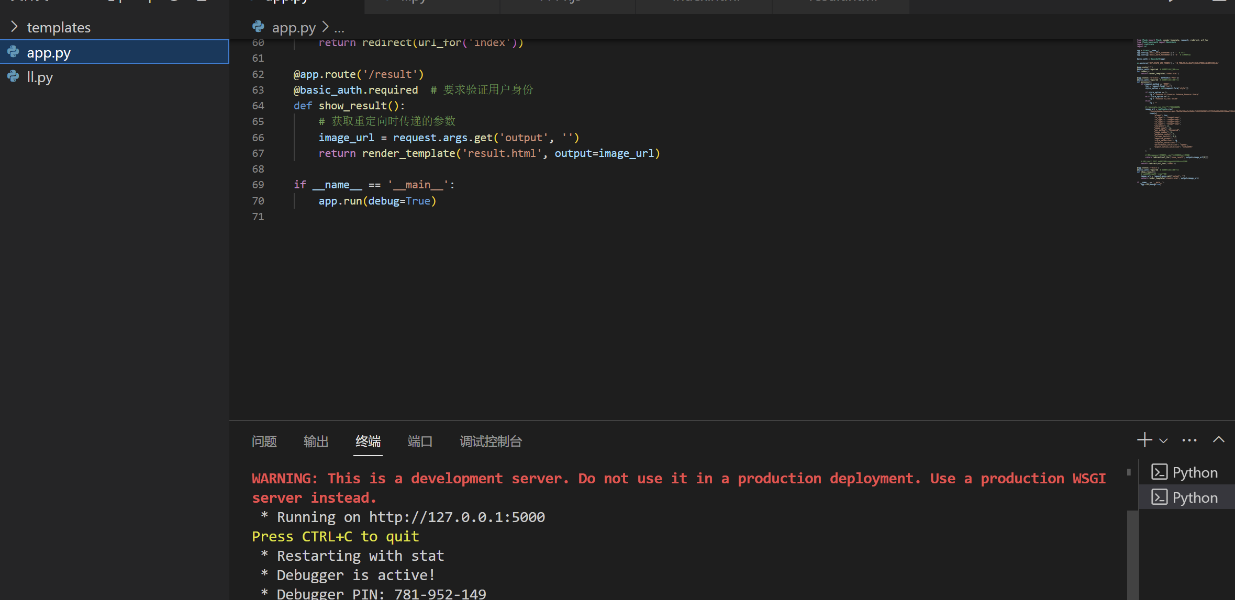Maximize the panel with the chevron-up icon
The height and width of the screenshot is (600, 1235).
[1218, 440]
